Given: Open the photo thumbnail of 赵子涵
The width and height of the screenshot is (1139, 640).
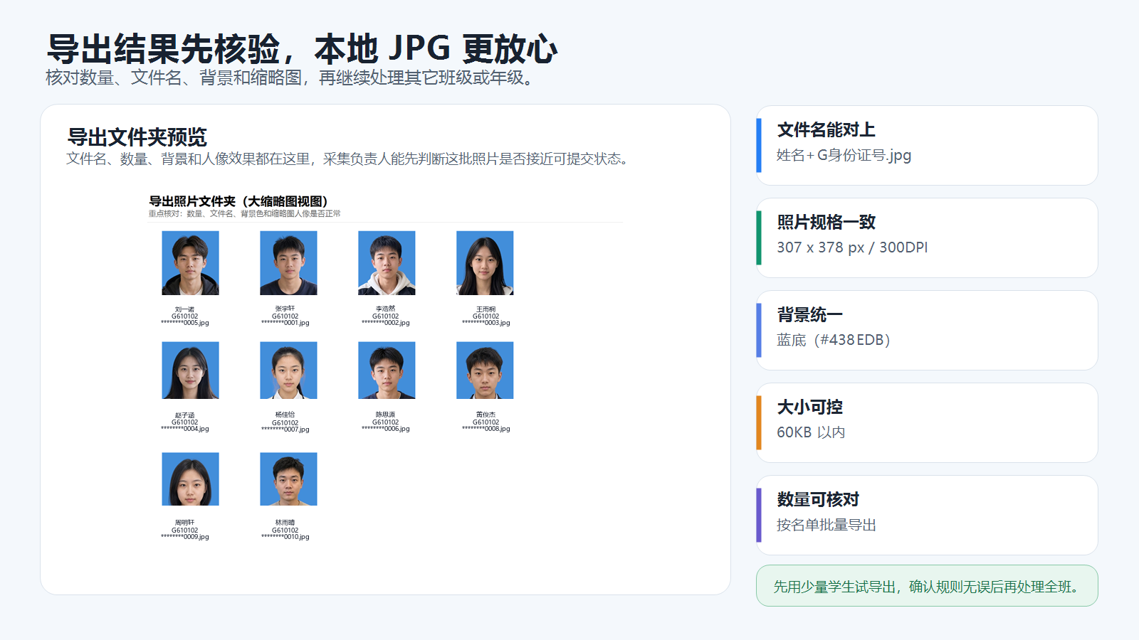Looking at the screenshot, I should point(190,370).
